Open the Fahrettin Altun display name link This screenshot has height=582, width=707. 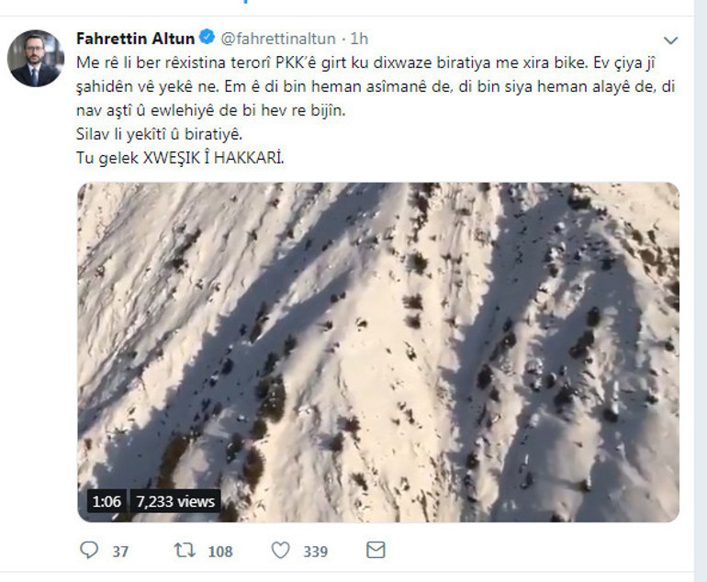pyautogui.click(x=135, y=39)
